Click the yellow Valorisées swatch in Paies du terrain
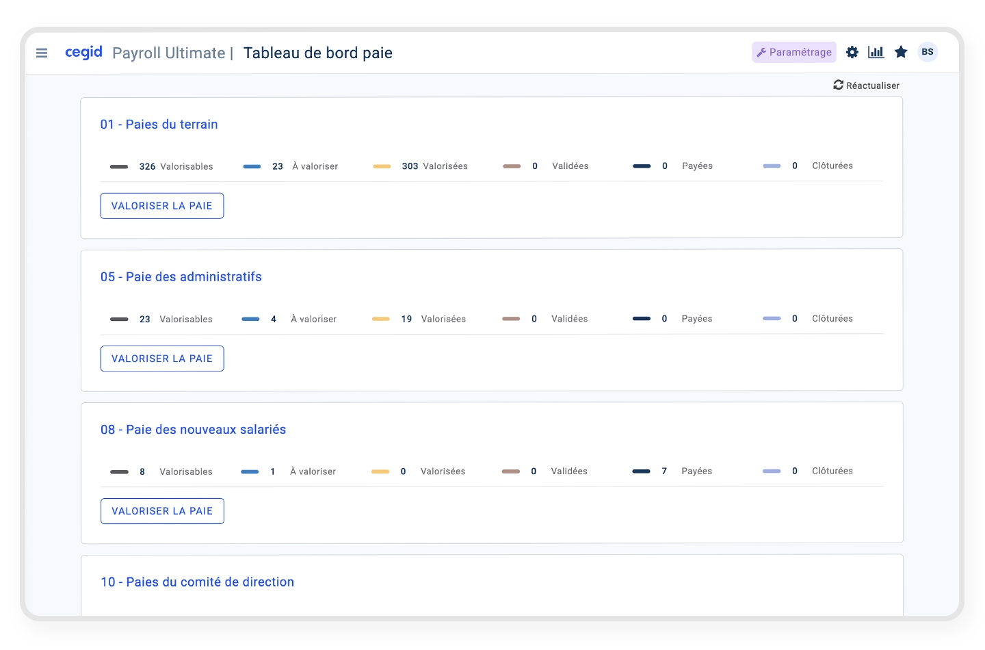 (382, 166)
